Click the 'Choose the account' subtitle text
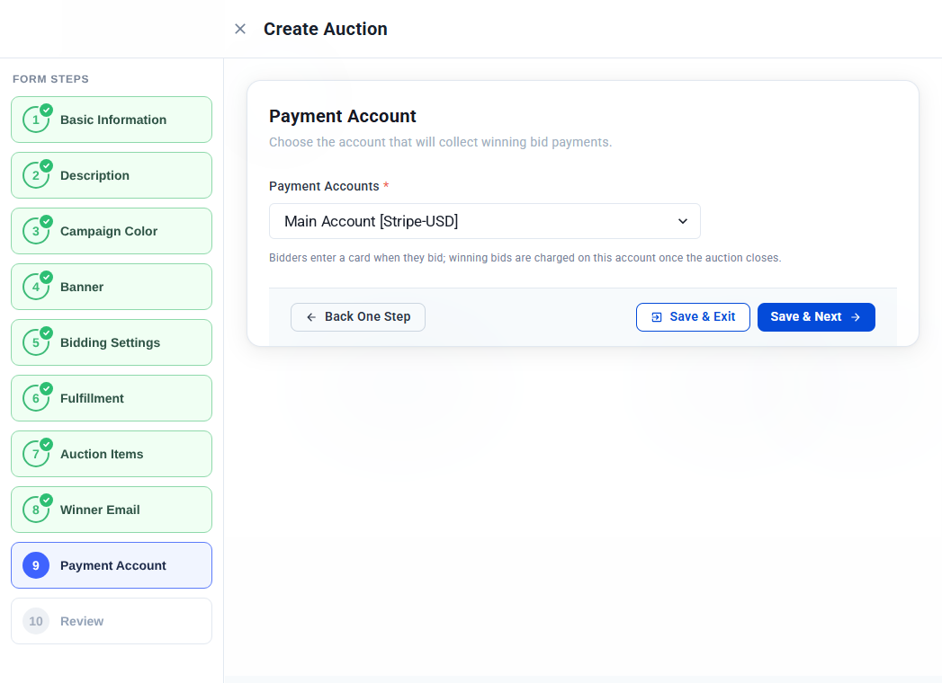Screen dimensions: 942x683 [440, 142]
